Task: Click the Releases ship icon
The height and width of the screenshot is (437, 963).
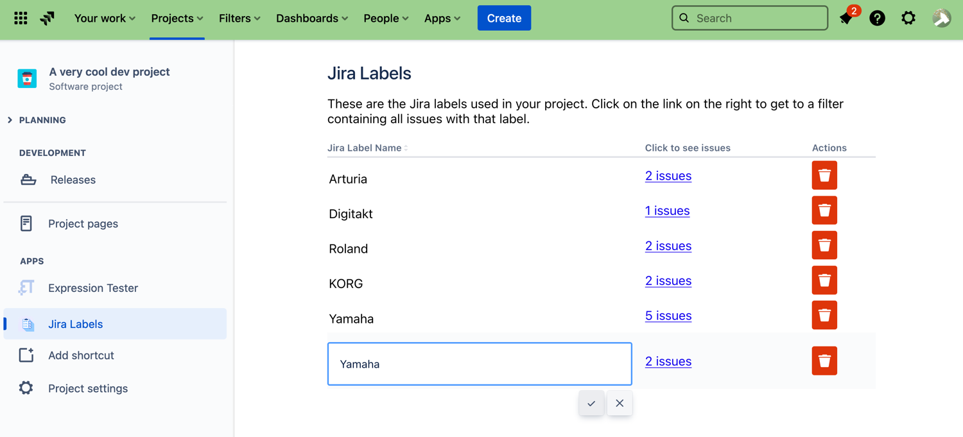Action: click(28, 180)
